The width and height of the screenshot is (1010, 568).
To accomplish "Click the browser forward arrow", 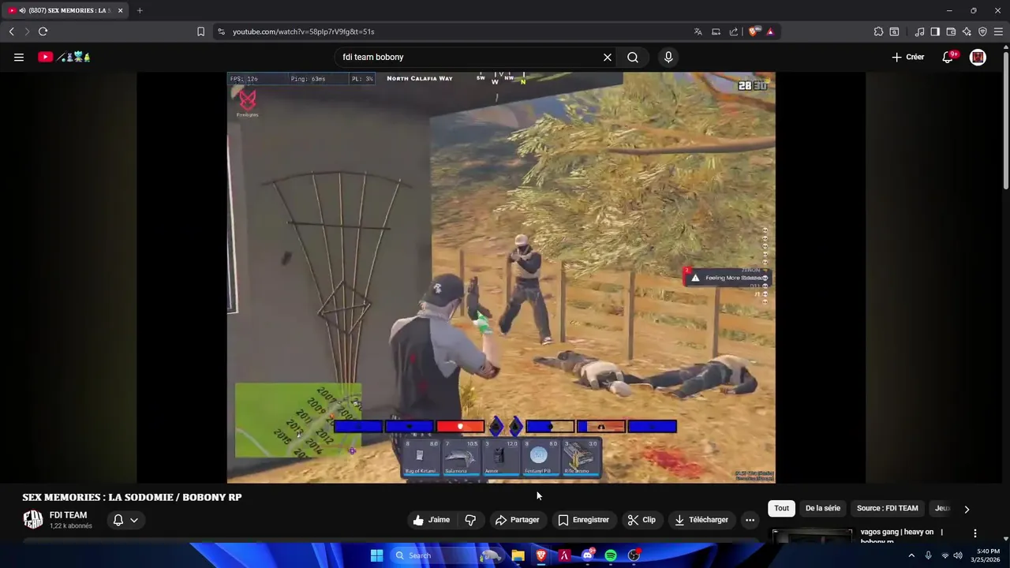I will (x=27, y=32).
